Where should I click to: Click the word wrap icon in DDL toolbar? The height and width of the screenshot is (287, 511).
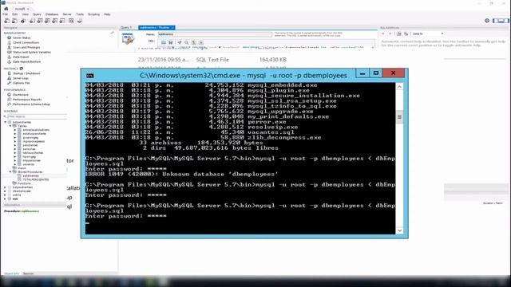(200, 42)
